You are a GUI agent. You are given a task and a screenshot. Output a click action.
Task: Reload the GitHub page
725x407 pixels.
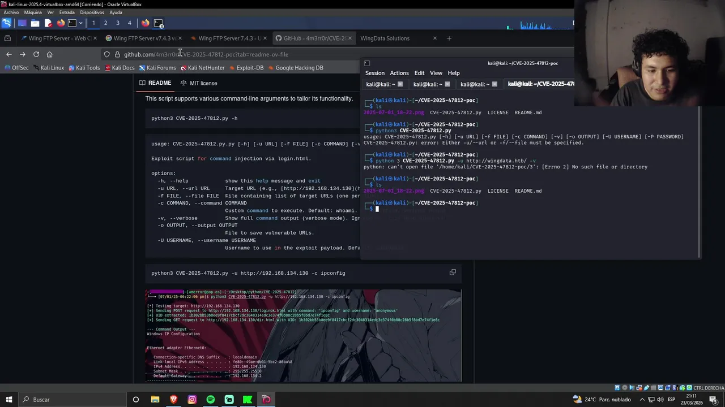[36, 54]
